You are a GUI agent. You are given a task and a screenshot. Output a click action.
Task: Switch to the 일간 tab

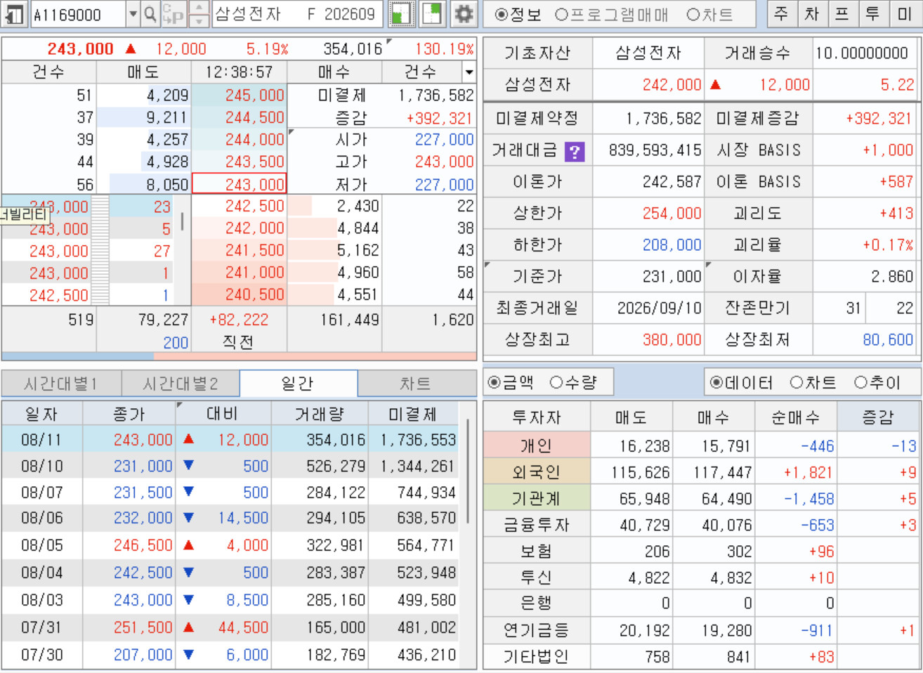299,384
